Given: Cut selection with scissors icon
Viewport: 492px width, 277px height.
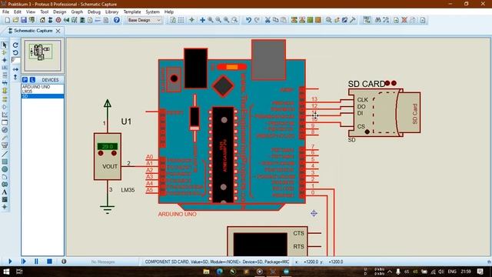Looking at the screenshot, I should point(268,20).
